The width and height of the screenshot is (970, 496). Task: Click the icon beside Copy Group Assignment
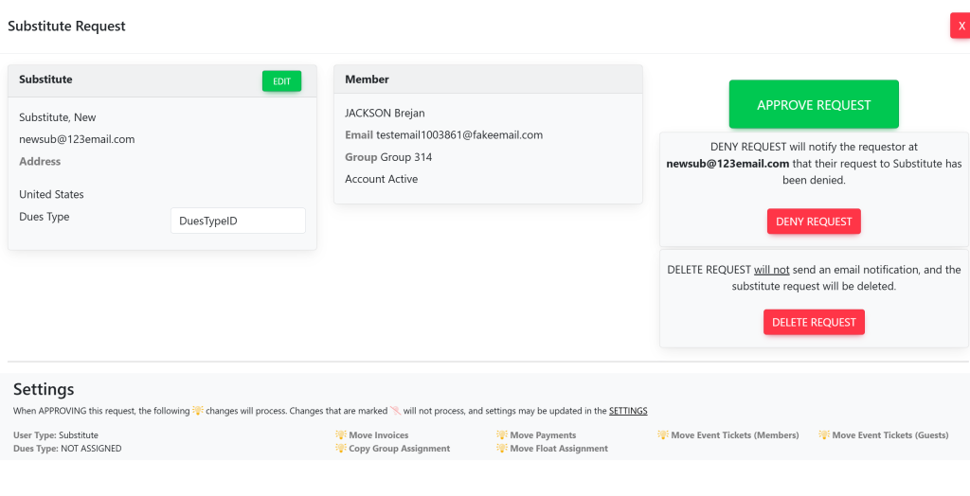[341, 449]
